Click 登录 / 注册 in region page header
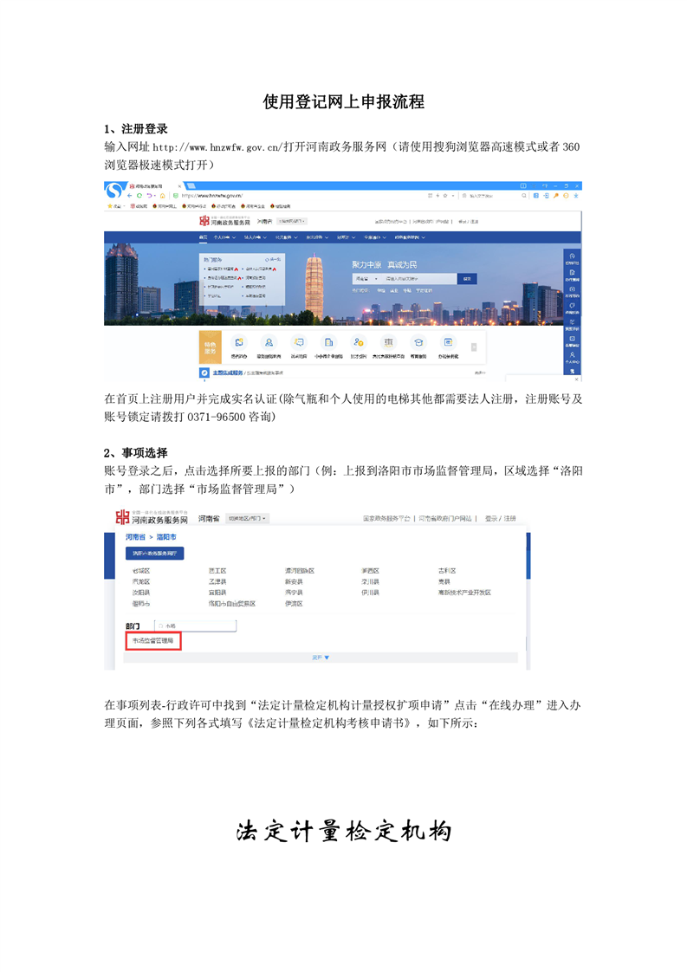Viewport: 687px width, 972px height. coord(500,518)
